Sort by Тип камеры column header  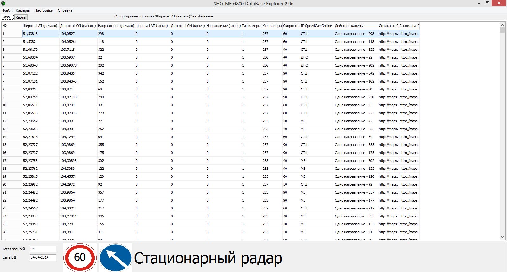point(251,26)
